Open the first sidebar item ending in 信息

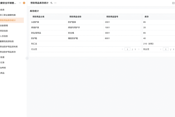click(2, 10)
